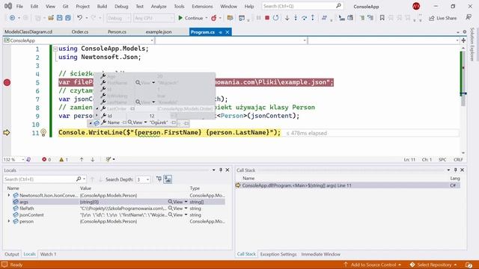Click the user account avatar

(416, 6)
